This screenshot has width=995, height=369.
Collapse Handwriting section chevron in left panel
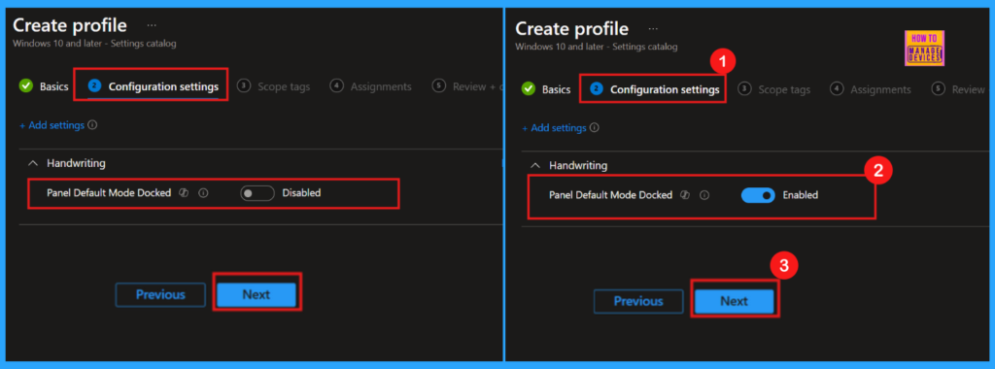coord(32,163)
